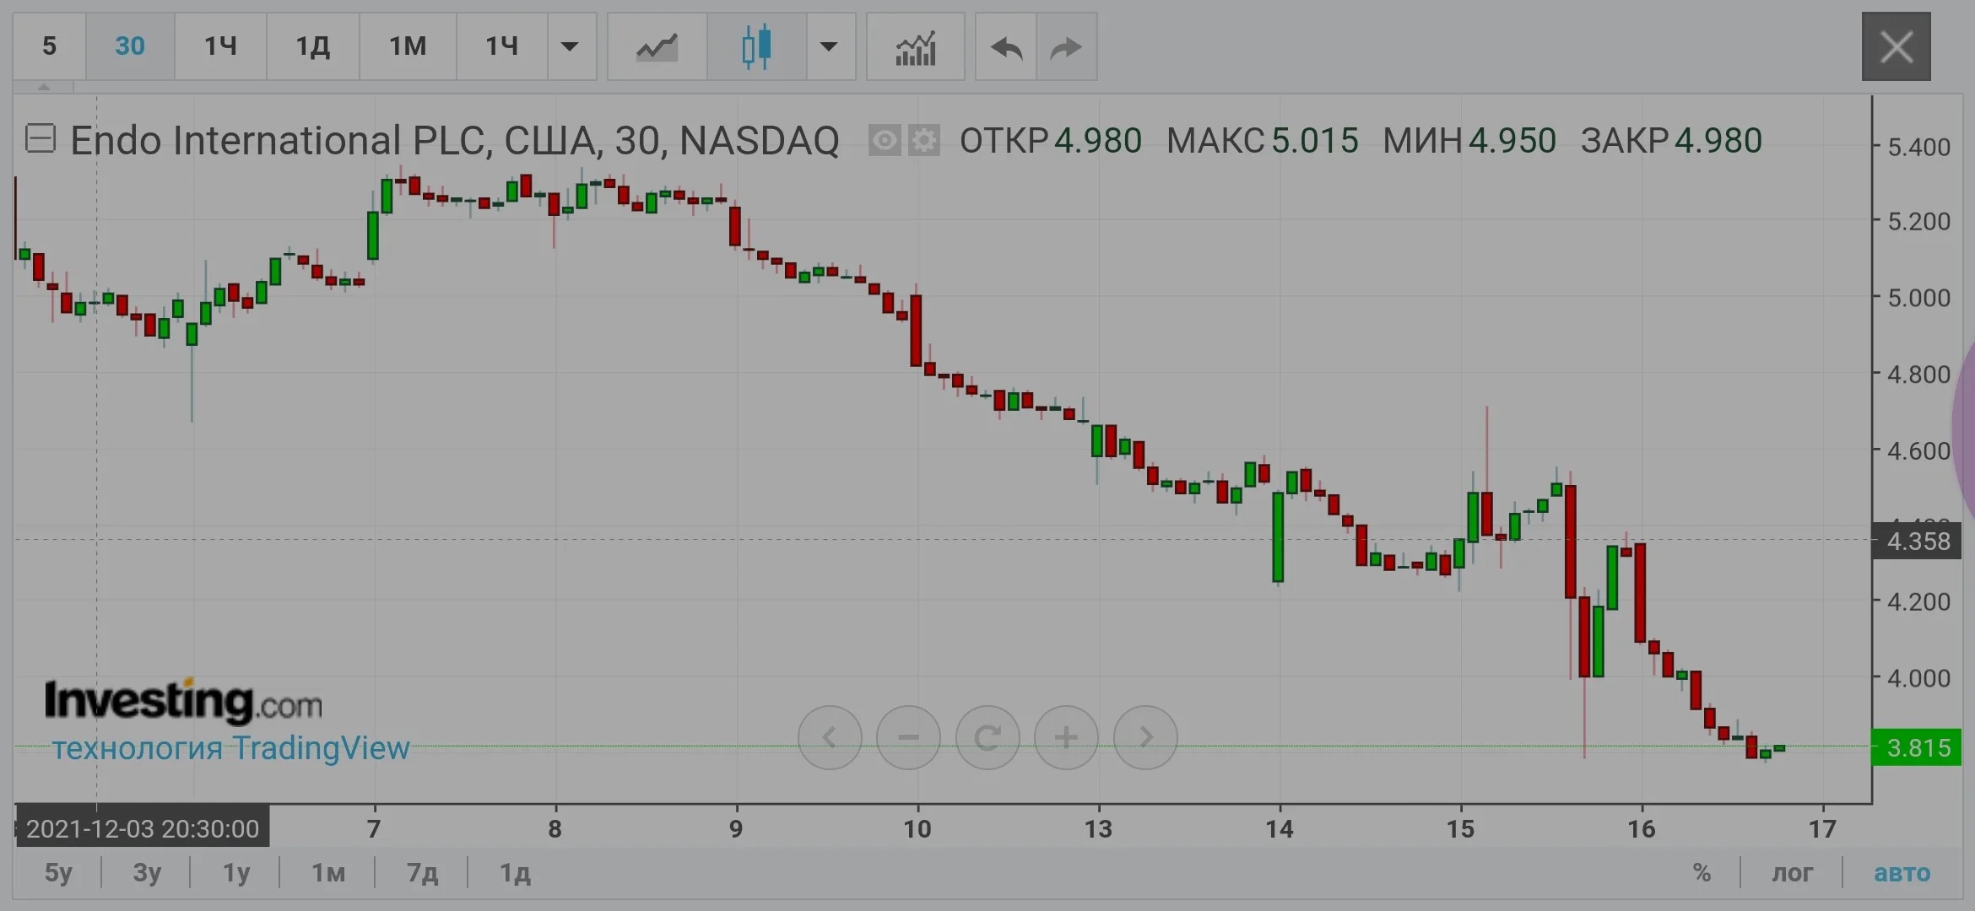Select the 30-minute interval
The width and height of the screenshot is (1975, 911).
coord(130,46)
